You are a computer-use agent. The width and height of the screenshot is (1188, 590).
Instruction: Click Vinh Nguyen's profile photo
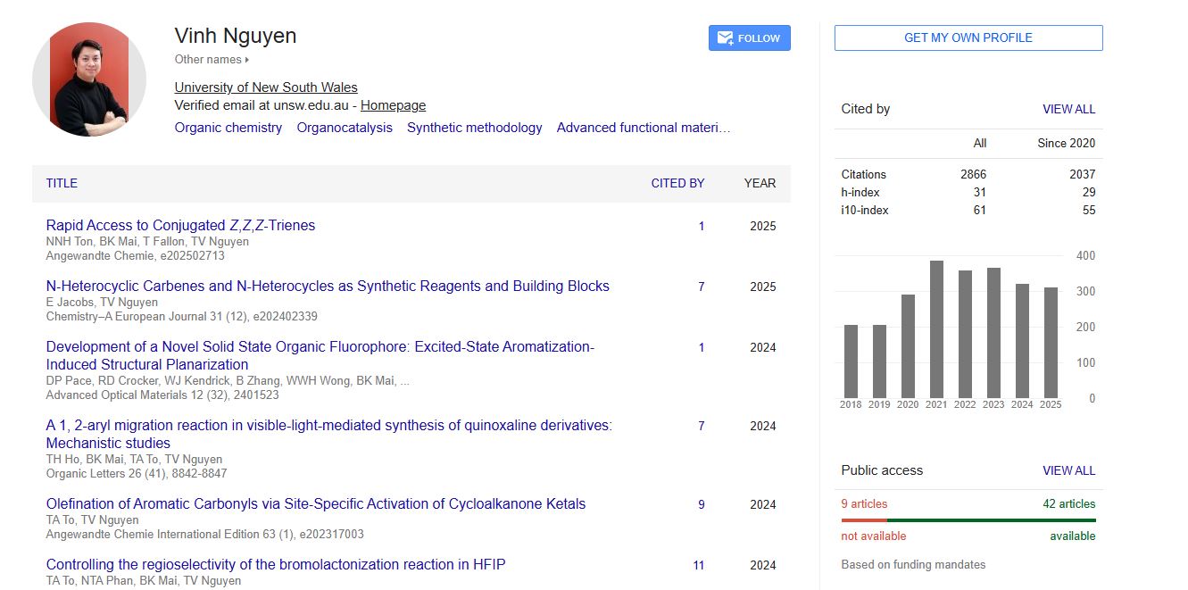click(89, 79)
